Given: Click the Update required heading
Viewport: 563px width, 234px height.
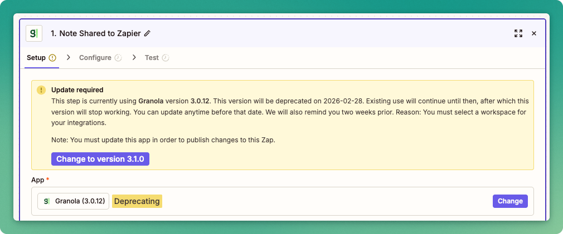Looking at the screenshot, I should click(77, 89).
